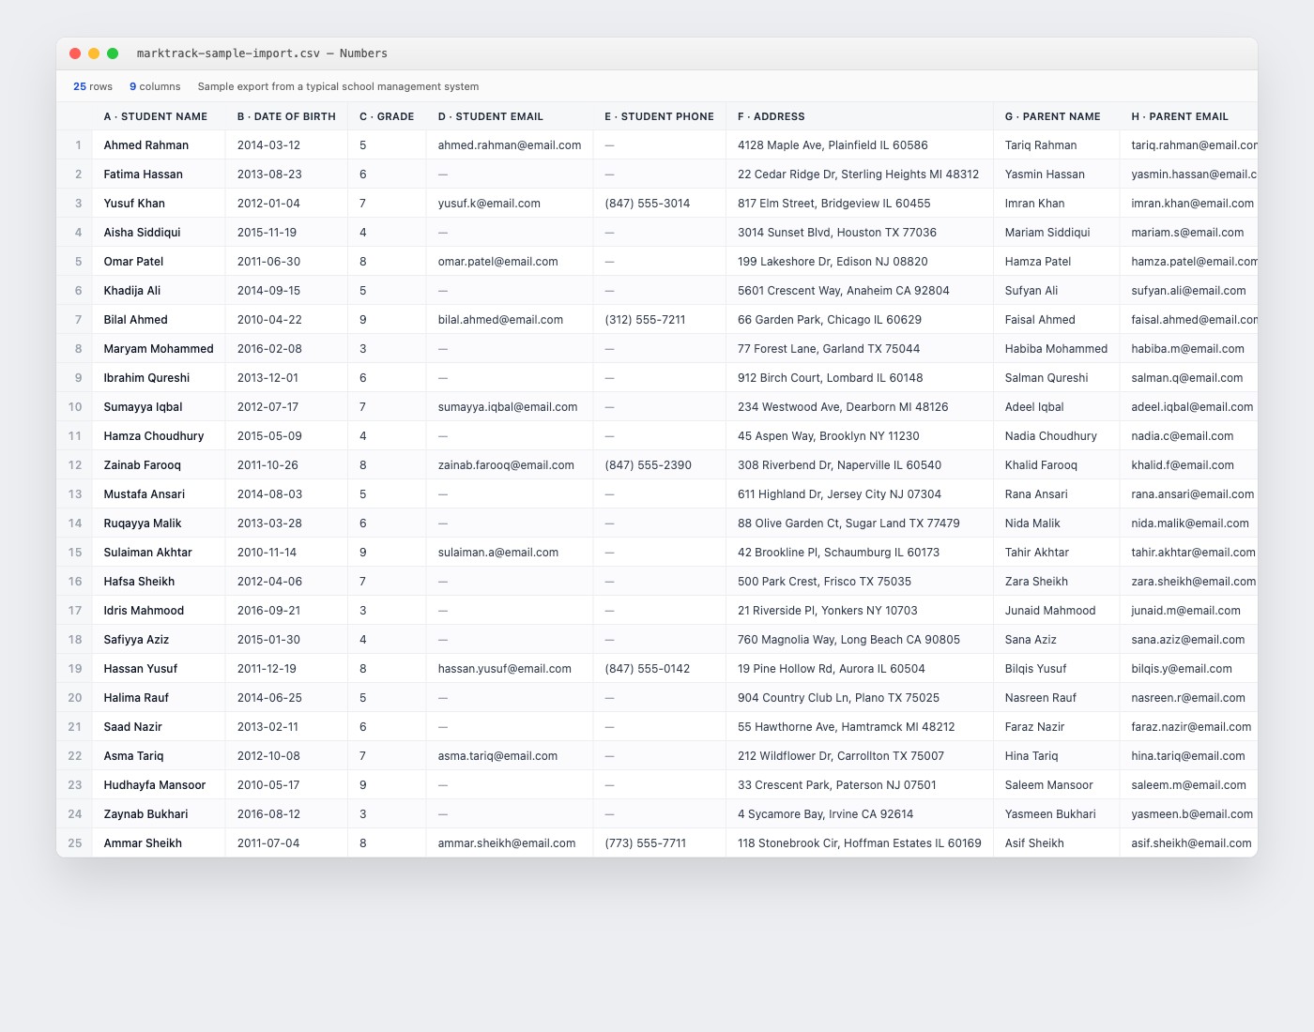This screenshot has height=1032, width=1314.
Task: Select the cell Aisha Siddiqui
Action: [x=160, y=233]
